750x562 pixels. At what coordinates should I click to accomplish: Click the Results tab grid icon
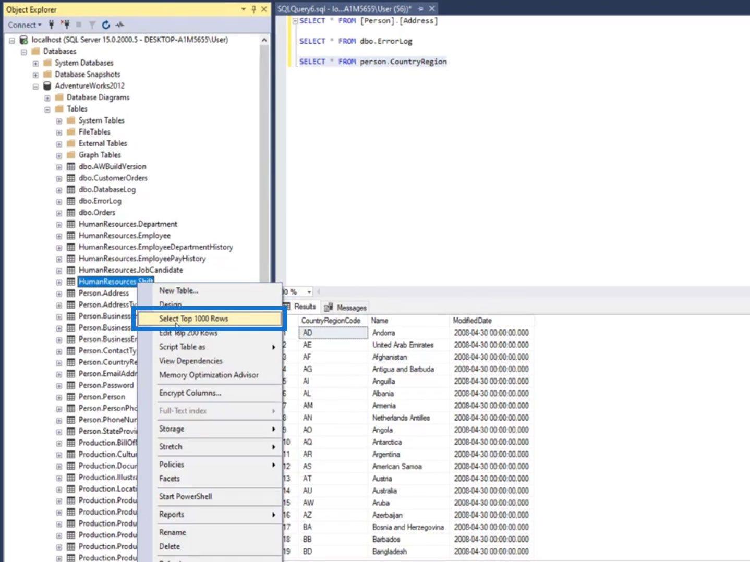click(287, 307)
